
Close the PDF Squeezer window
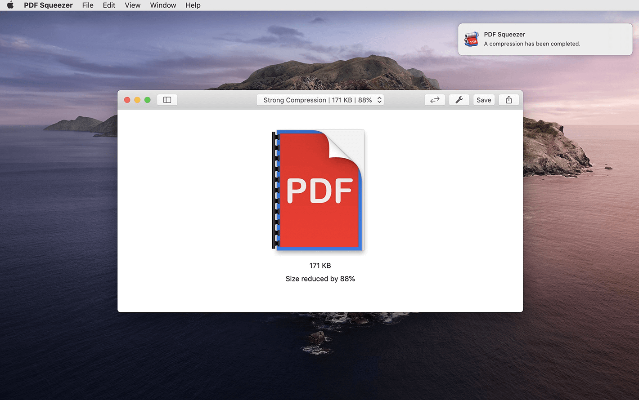[x=127, y=100]
